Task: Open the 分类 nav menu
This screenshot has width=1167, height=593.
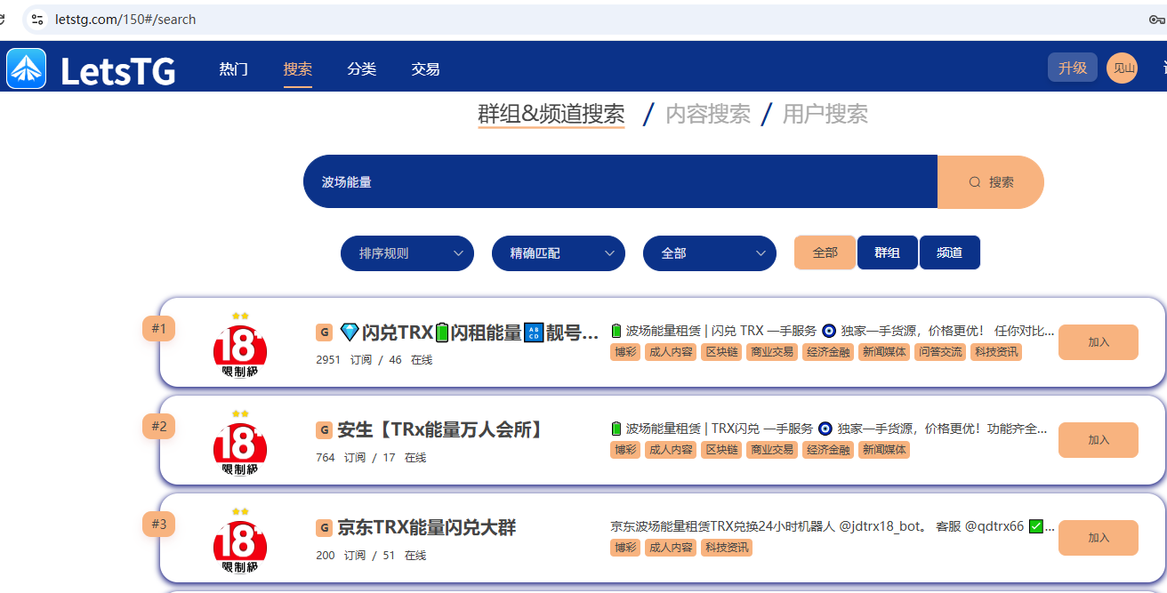Action: click(x=362, y=68)
